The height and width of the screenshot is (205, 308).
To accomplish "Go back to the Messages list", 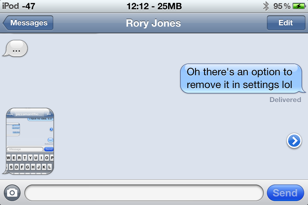I will click(x=28, y=23).
